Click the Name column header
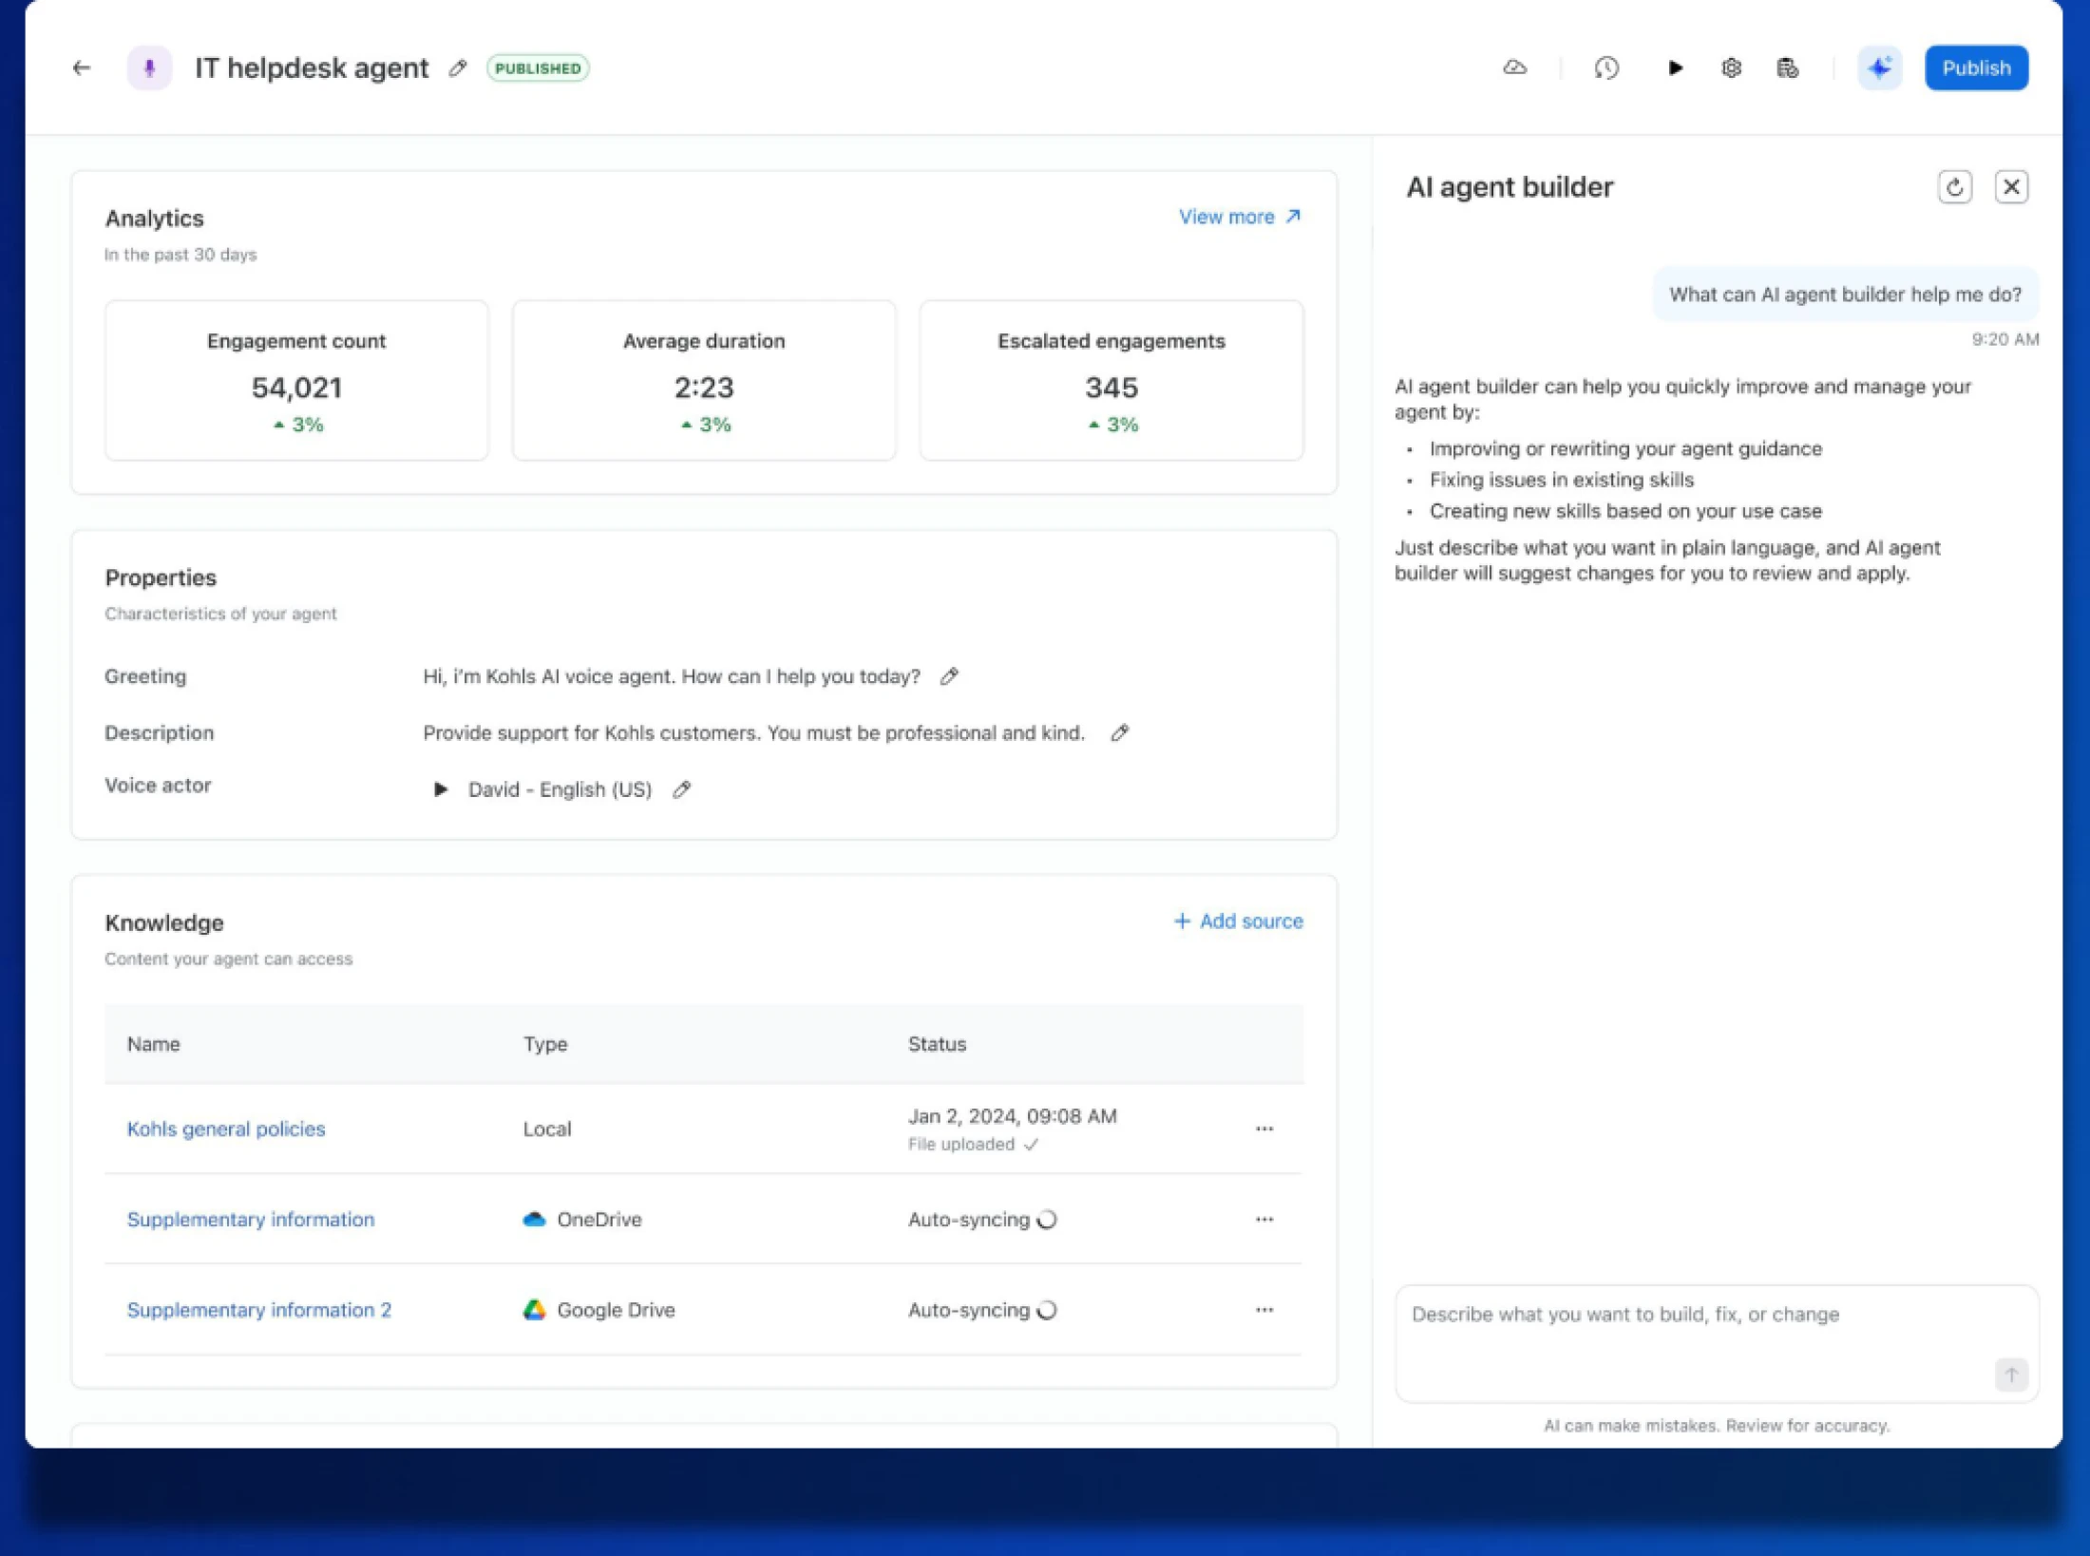The width and height of the screenshot is (2090, 1556). coord(154,1044)
